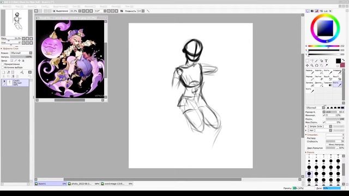Switch to the Холст1 canvas tab
This screenshot has width=349, height=196.
pos(51,184)
